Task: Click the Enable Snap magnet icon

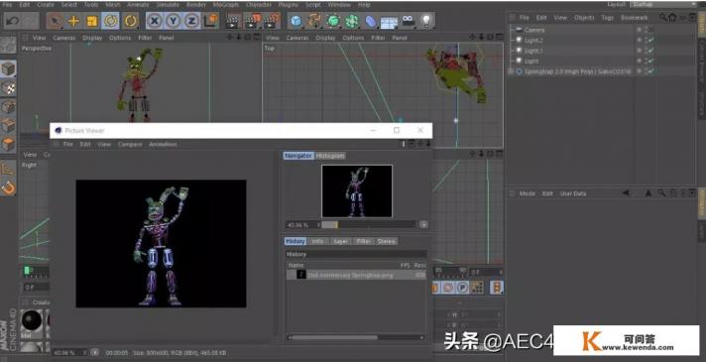Action: pos(9,186)
